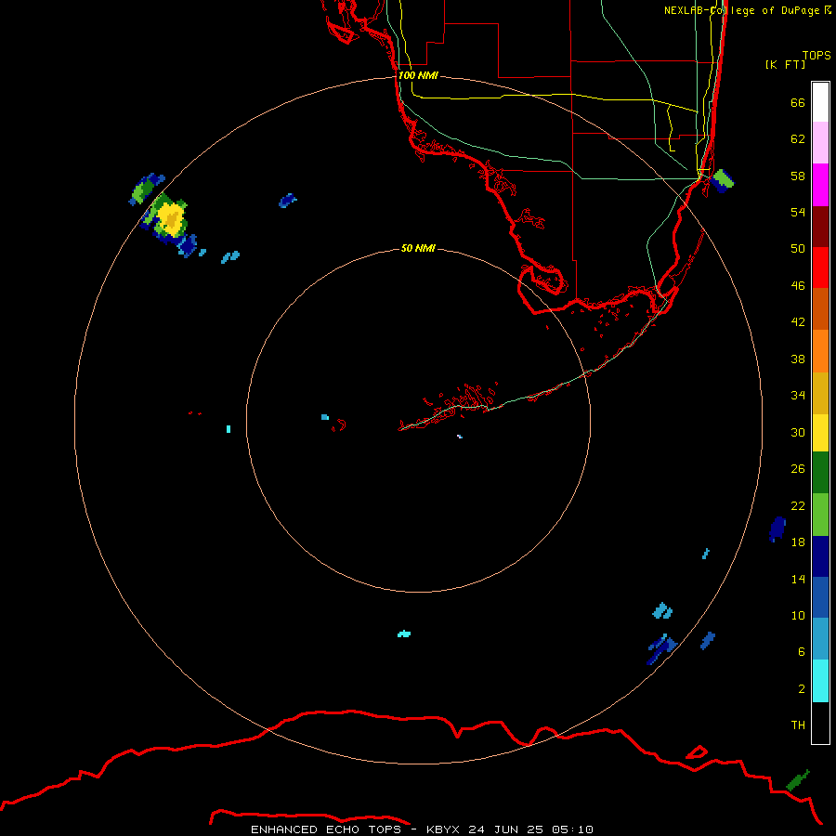Click the navy echo near the east edge

pyautogui.click(x=777, y=529)
